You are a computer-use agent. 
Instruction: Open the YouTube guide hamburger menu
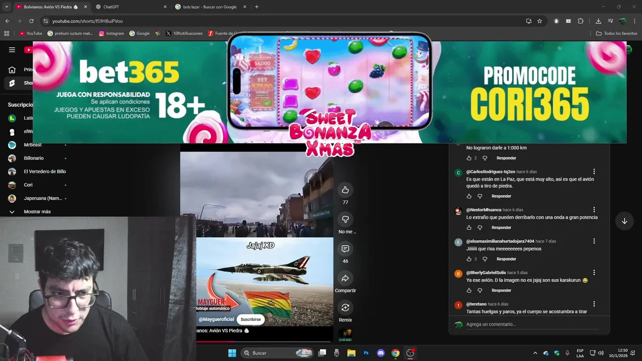(x=12, y=50)
